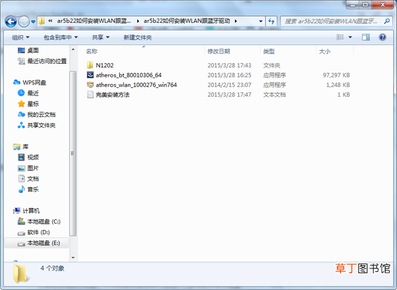Screen dimensions: 397x290
Task: Click the search magnifier icon
Action: [x=387, y=21]
